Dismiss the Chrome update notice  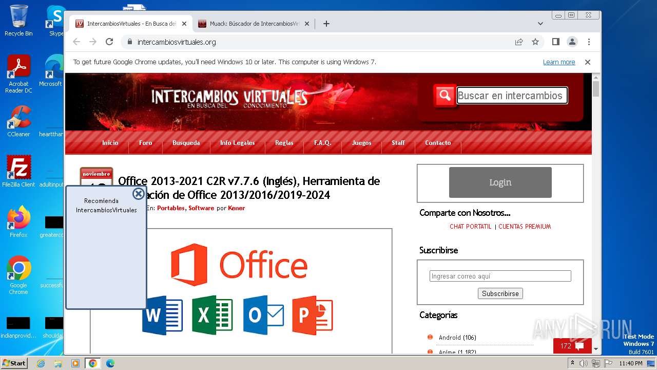pos(588,62)
